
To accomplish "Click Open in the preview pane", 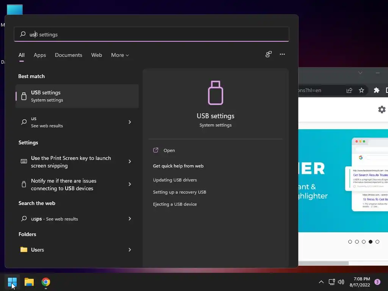I will tap(169, 150).
